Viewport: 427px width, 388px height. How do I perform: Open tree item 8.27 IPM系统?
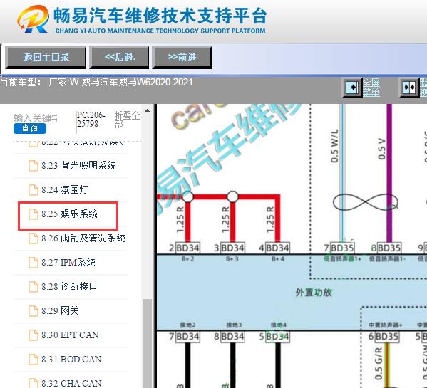[x=68, y=263]
